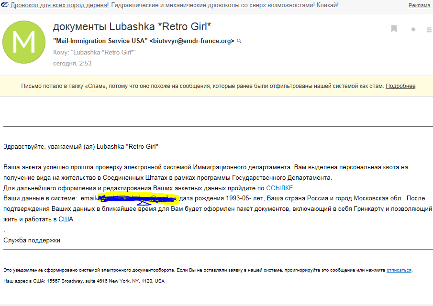Click recipient Lubashka *Retro Girl* in Кому field
The height and width of the screenshot is (306, 433).
coord(103,52)
